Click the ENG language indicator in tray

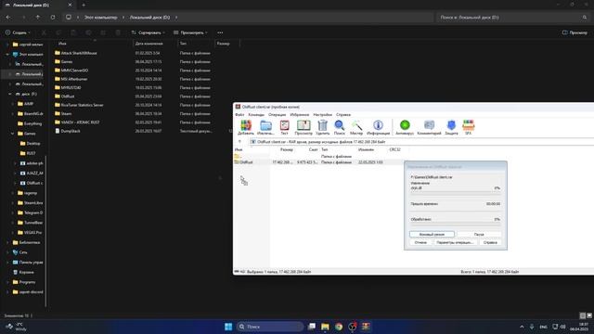543,327
